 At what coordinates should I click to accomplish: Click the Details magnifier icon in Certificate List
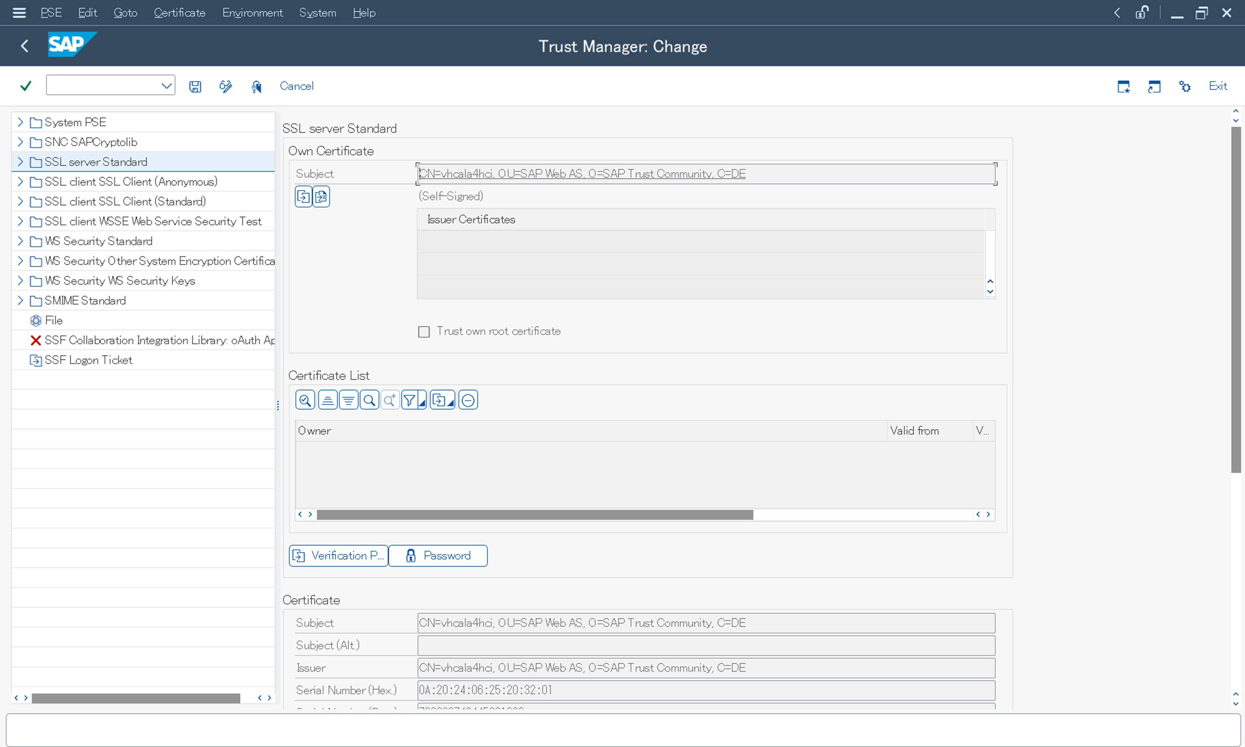(305, 400)
